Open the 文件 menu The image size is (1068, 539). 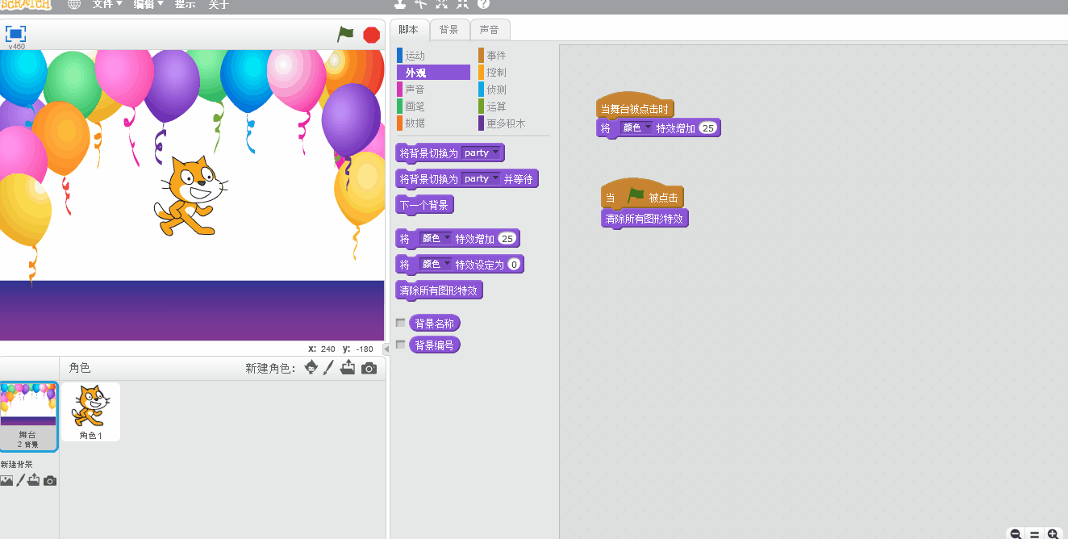[107, 4]
